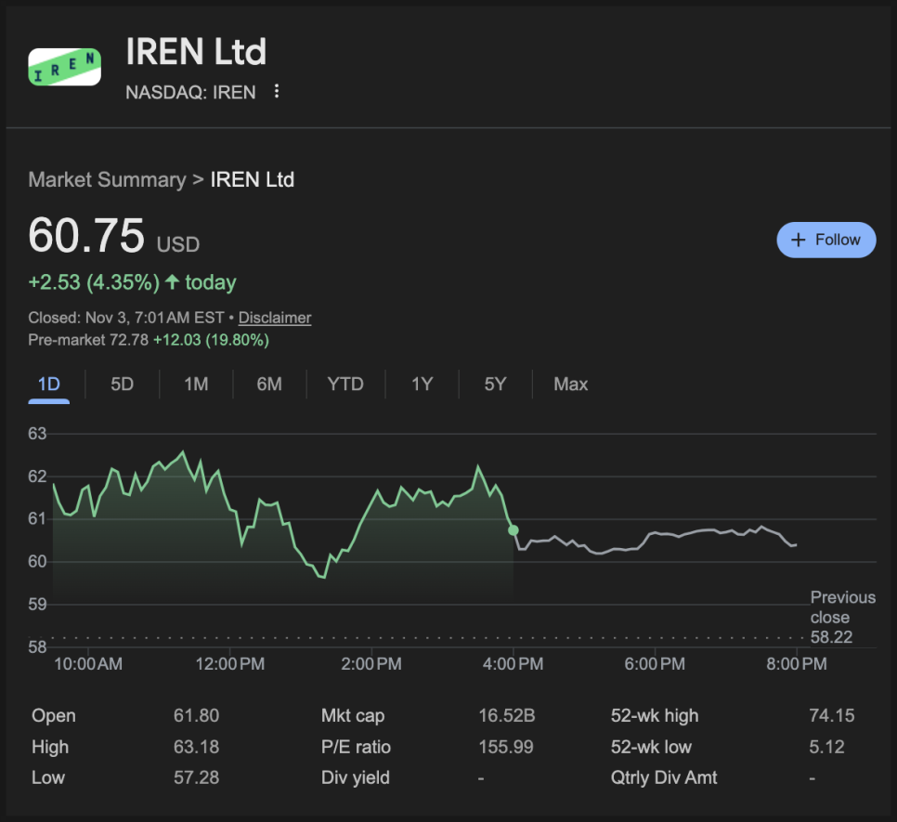Show the 6M chart range
Image resolution: width=897 pixels, height=822 pixels.
pyautogui.click(x=269, y=385)
